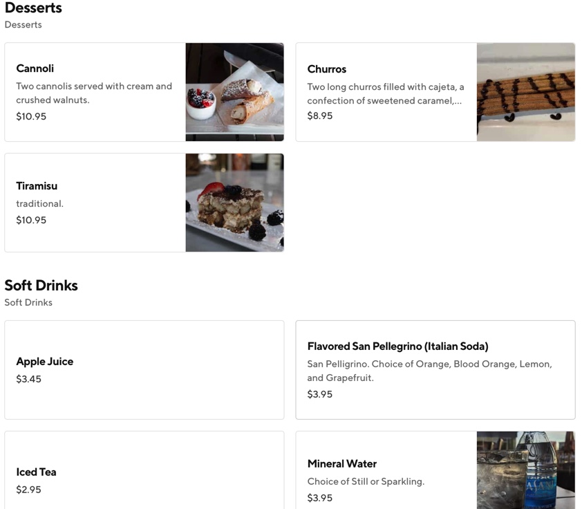Pick the Iced Tea item name

tap(36, 472)
